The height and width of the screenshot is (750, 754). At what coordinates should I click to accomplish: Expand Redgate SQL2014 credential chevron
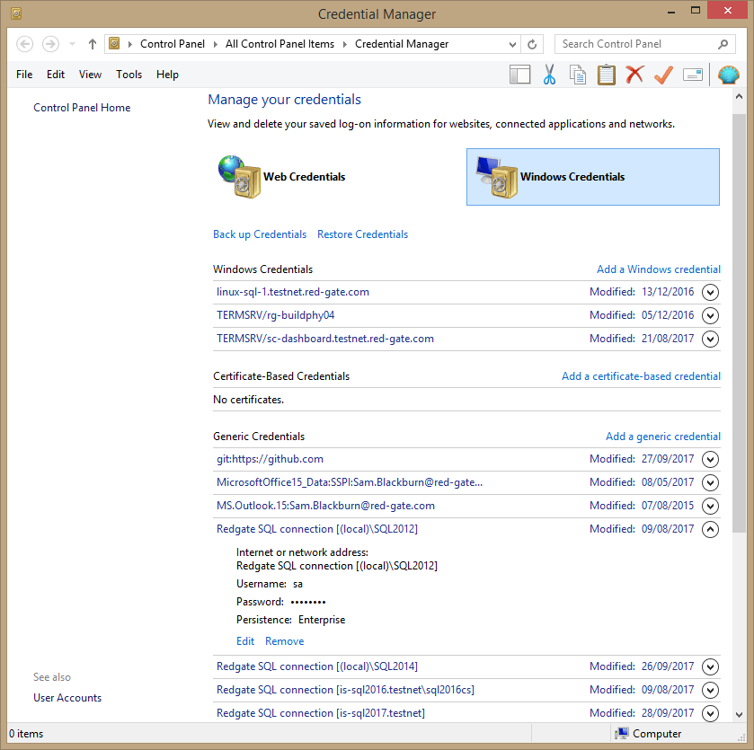pyautogui.click(x=710, y=666)
